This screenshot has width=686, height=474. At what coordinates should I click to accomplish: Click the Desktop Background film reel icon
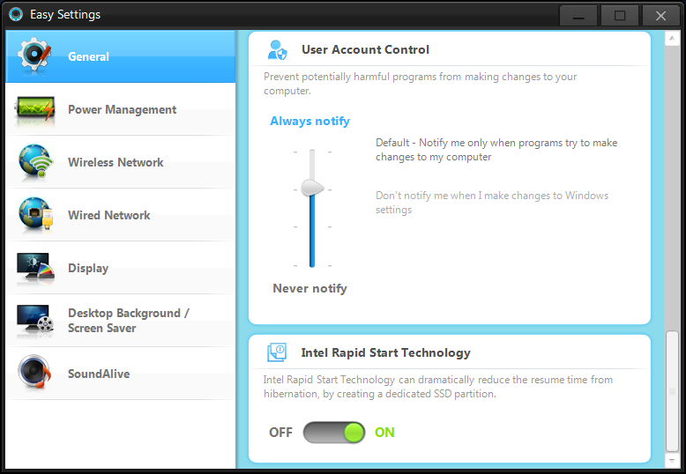[x=35, y=321]
